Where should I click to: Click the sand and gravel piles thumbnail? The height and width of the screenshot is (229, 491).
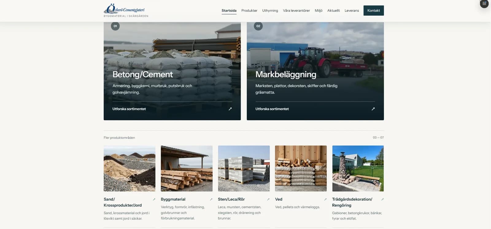point(130,169)
